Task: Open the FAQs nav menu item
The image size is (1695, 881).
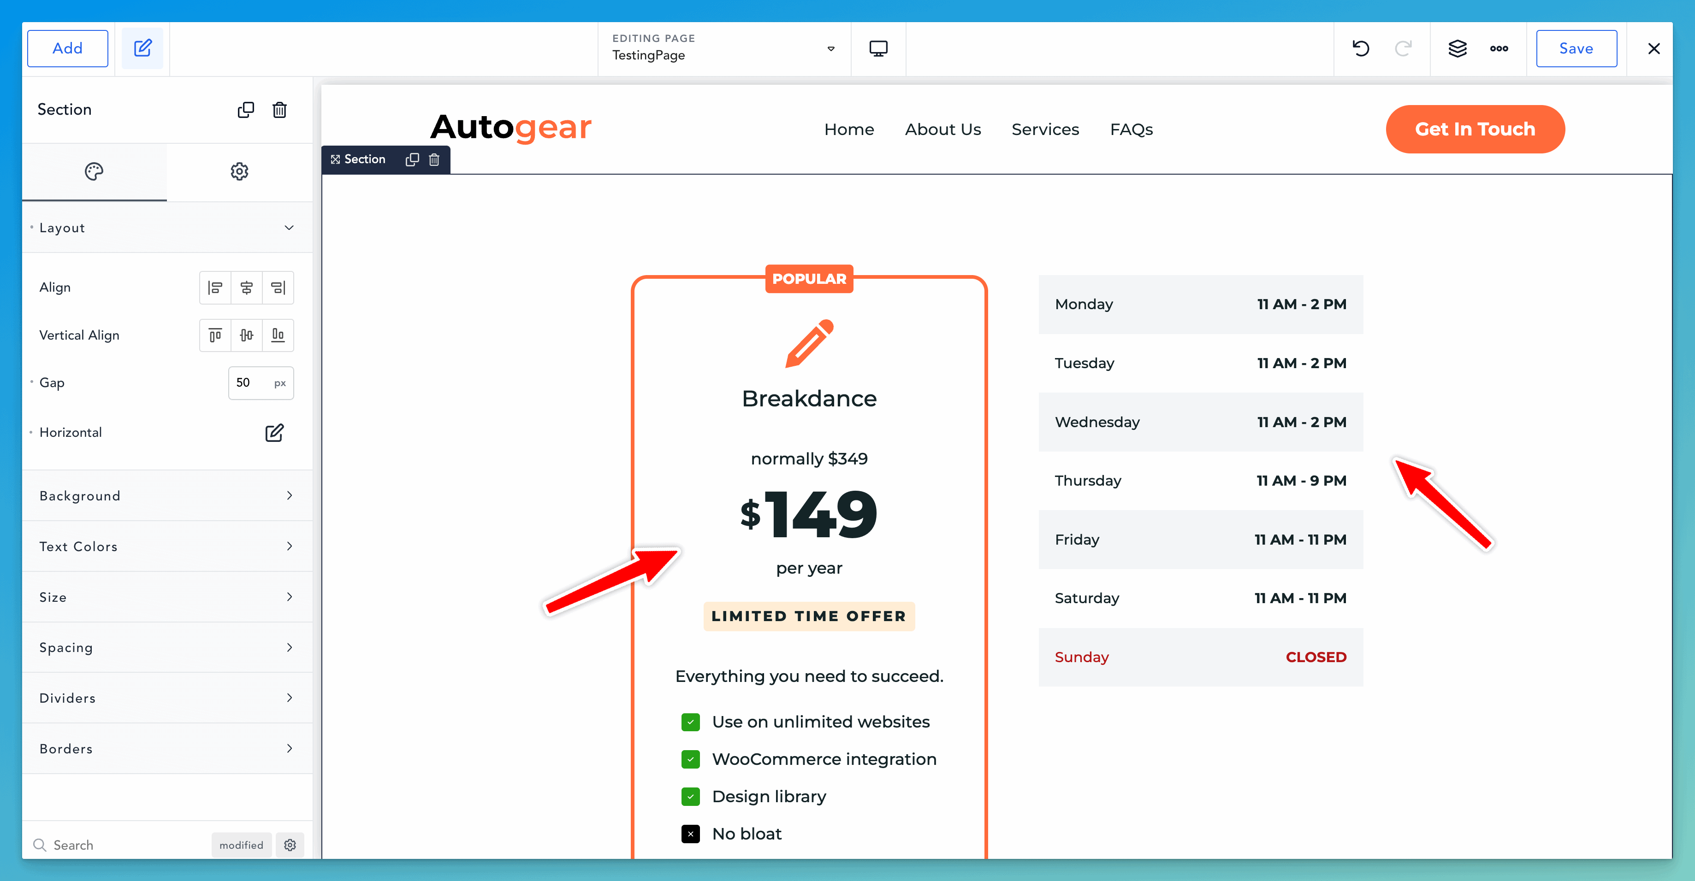Action: pos(1131,129)
